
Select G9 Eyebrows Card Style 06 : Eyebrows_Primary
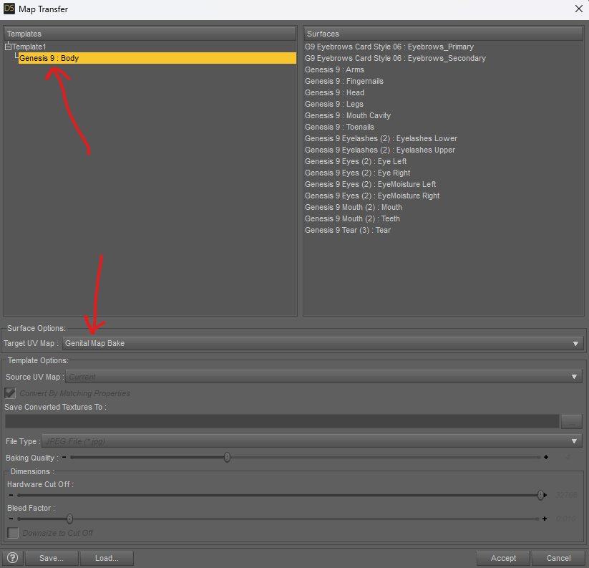click(x=389, y=47)
